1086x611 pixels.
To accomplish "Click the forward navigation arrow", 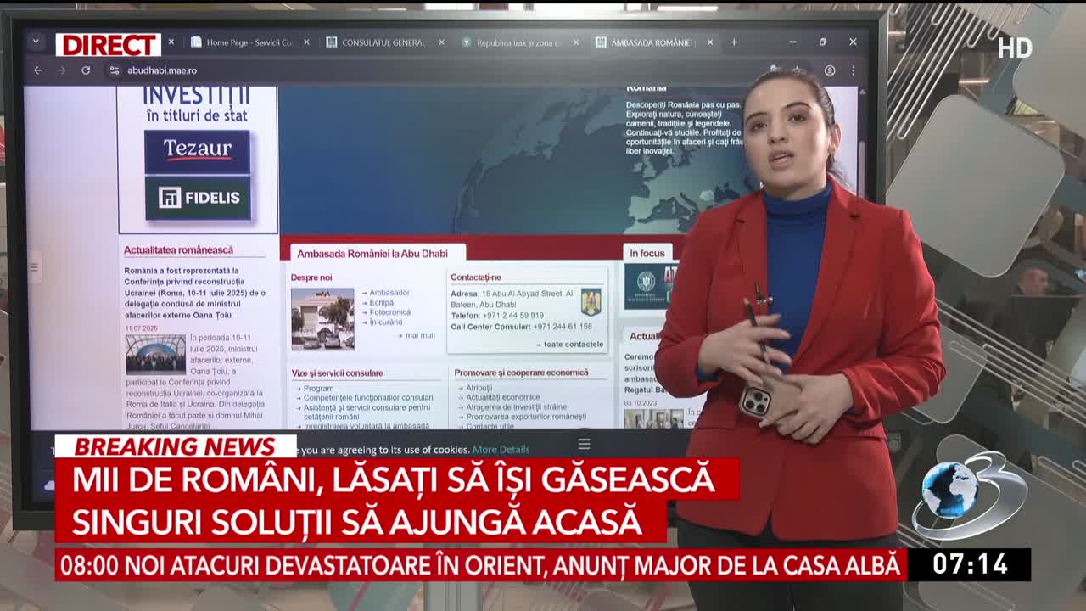I will (61, 70).
